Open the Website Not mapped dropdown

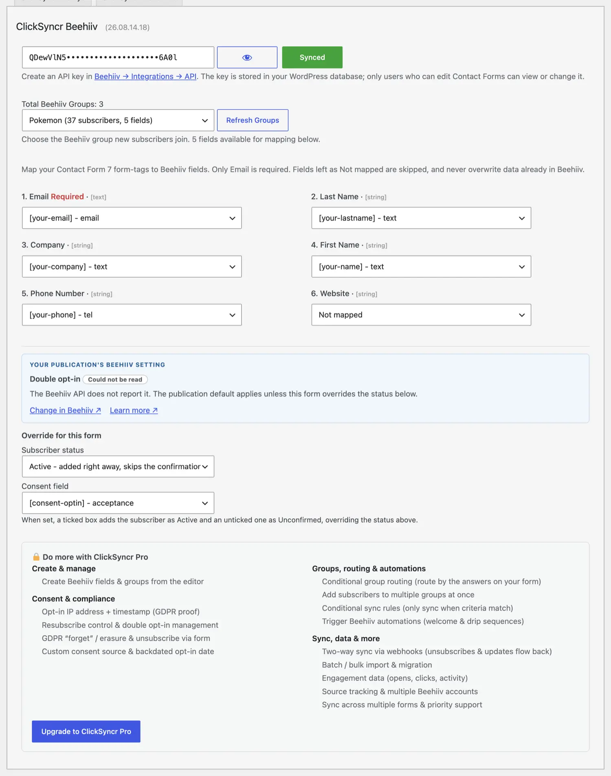coord(421,315)
